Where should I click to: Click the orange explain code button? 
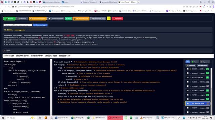click(81, 19)
